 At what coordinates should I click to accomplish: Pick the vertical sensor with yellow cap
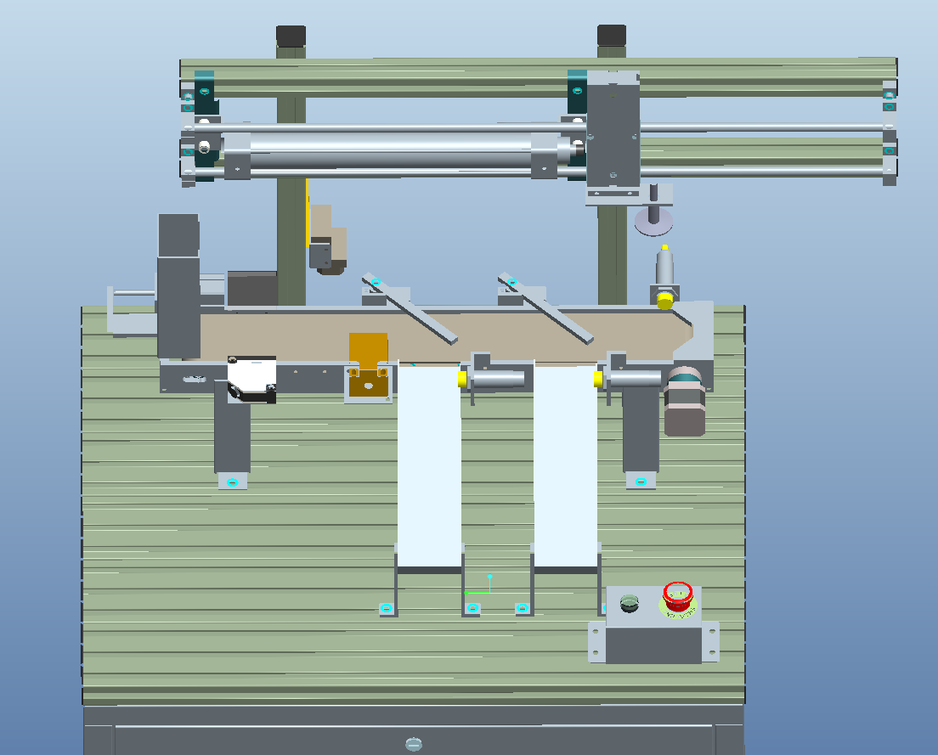point(664,276)
